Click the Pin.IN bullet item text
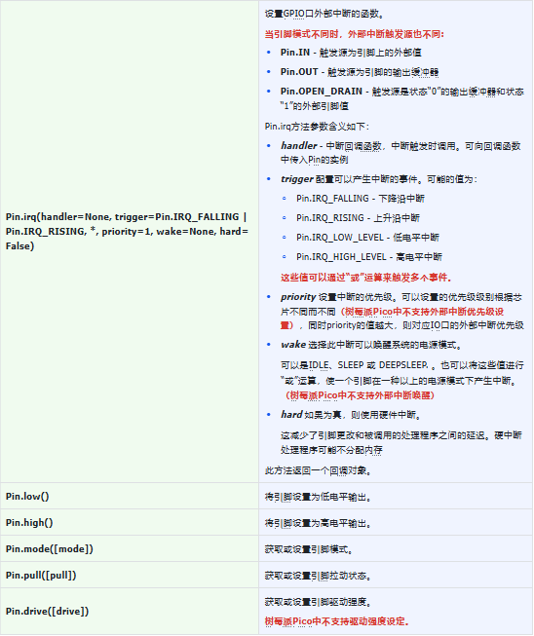The image size is (534, 636). tap(351, 53)
